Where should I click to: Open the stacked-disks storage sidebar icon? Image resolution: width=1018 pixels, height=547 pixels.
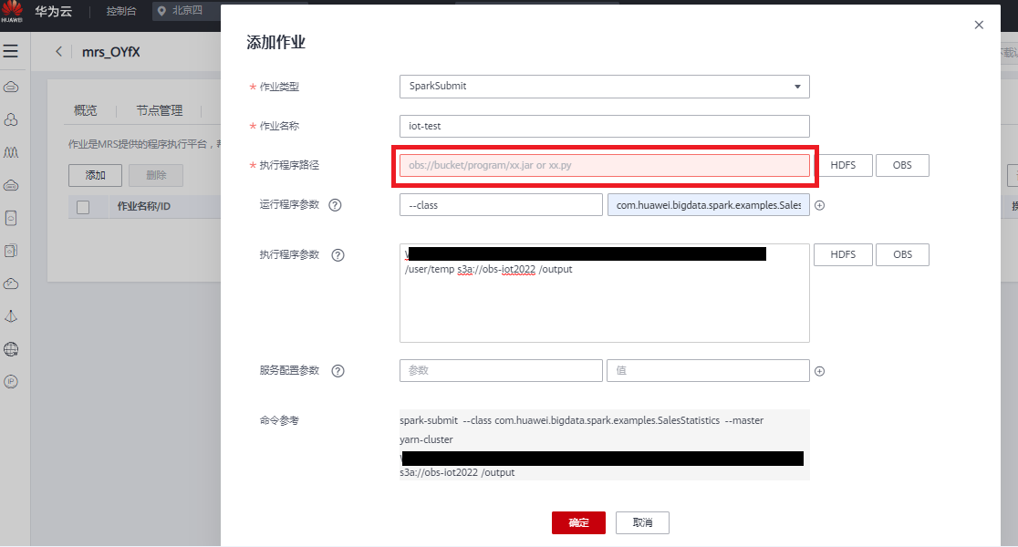pyautogui.click(x=11, y=251)
